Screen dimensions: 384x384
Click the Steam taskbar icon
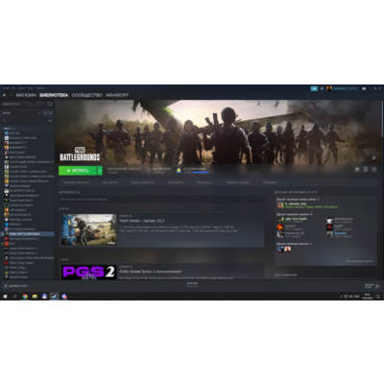pos(54,297)
